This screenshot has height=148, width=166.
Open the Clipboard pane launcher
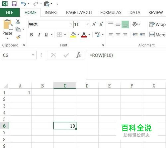pyautogui.click(x=24, y=45)
